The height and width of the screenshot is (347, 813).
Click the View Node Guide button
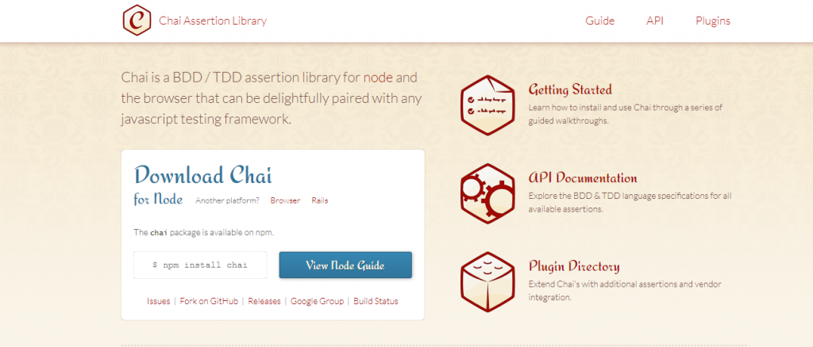(x=345, y=265)
